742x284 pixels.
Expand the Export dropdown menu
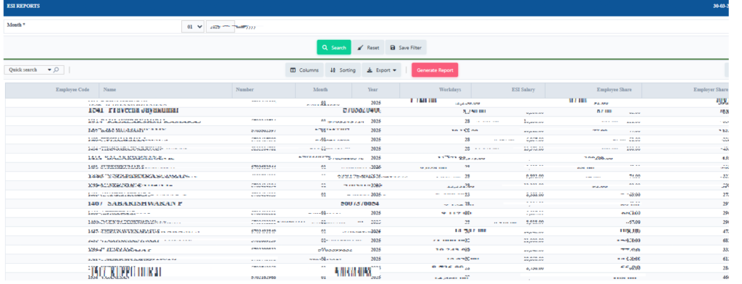pyautogui.click(x=381, y=70)
